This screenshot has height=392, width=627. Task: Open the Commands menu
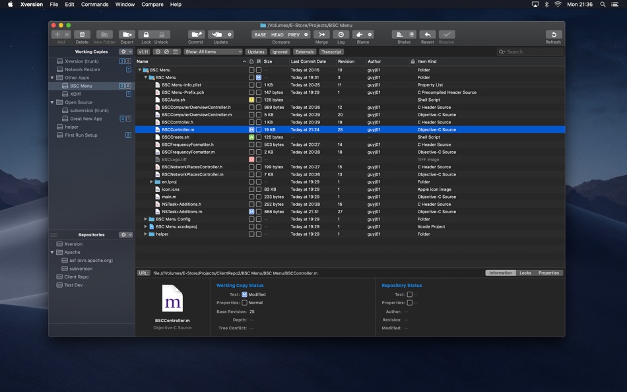pyautogui.click(x=94, y=5)
